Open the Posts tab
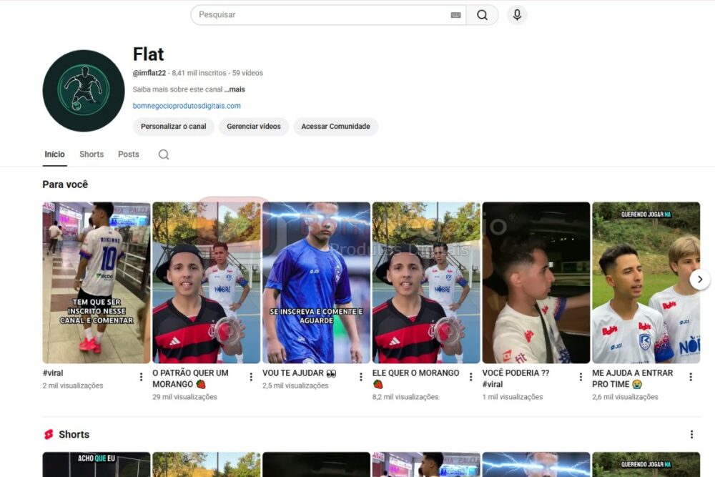 pyautogui.click(x=128, y=154)
